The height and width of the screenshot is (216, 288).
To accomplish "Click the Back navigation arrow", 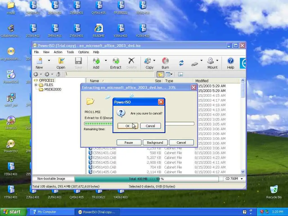I will click(x=36, y=74).
